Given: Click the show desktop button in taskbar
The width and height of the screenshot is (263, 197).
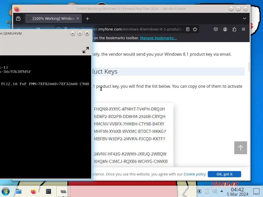Looking at the screenshot, I should (256, 191).
